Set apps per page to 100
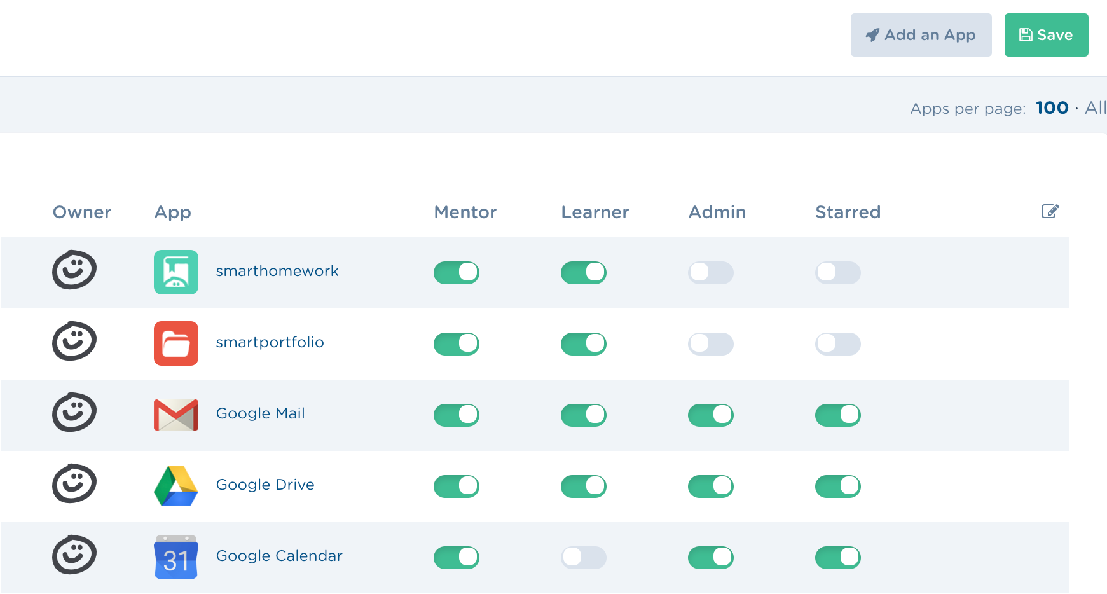The image size is (1107, 594). click(1052, 108)
